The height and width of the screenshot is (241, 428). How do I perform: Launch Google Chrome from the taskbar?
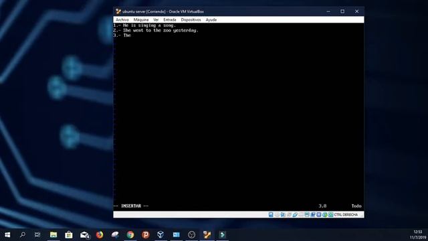point(130,235)
